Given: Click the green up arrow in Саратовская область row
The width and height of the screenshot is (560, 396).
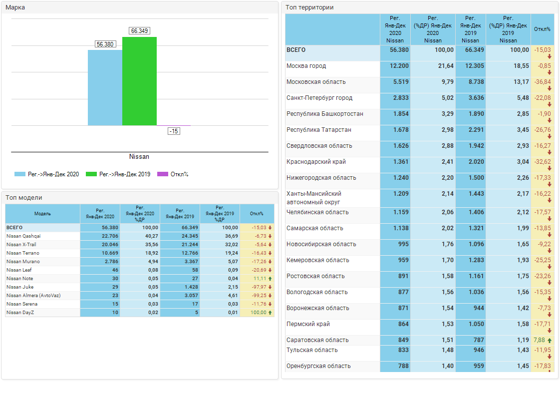Looking at the screenshot, I should (550, 340).
